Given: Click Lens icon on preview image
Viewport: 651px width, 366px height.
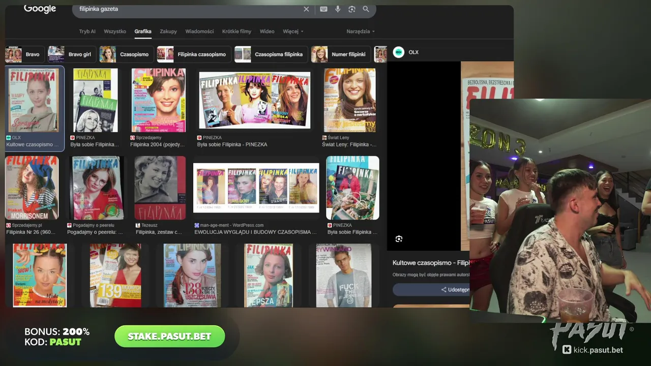Looking at the screenshot, I should click(399, 239).
